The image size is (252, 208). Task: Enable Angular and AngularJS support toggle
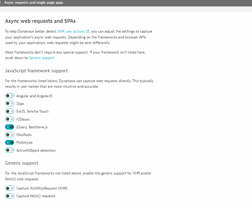[x=10, y=96]
